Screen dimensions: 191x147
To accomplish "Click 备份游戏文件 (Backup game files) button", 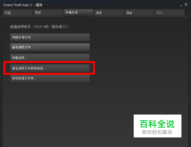I will [x=50, y=47].
